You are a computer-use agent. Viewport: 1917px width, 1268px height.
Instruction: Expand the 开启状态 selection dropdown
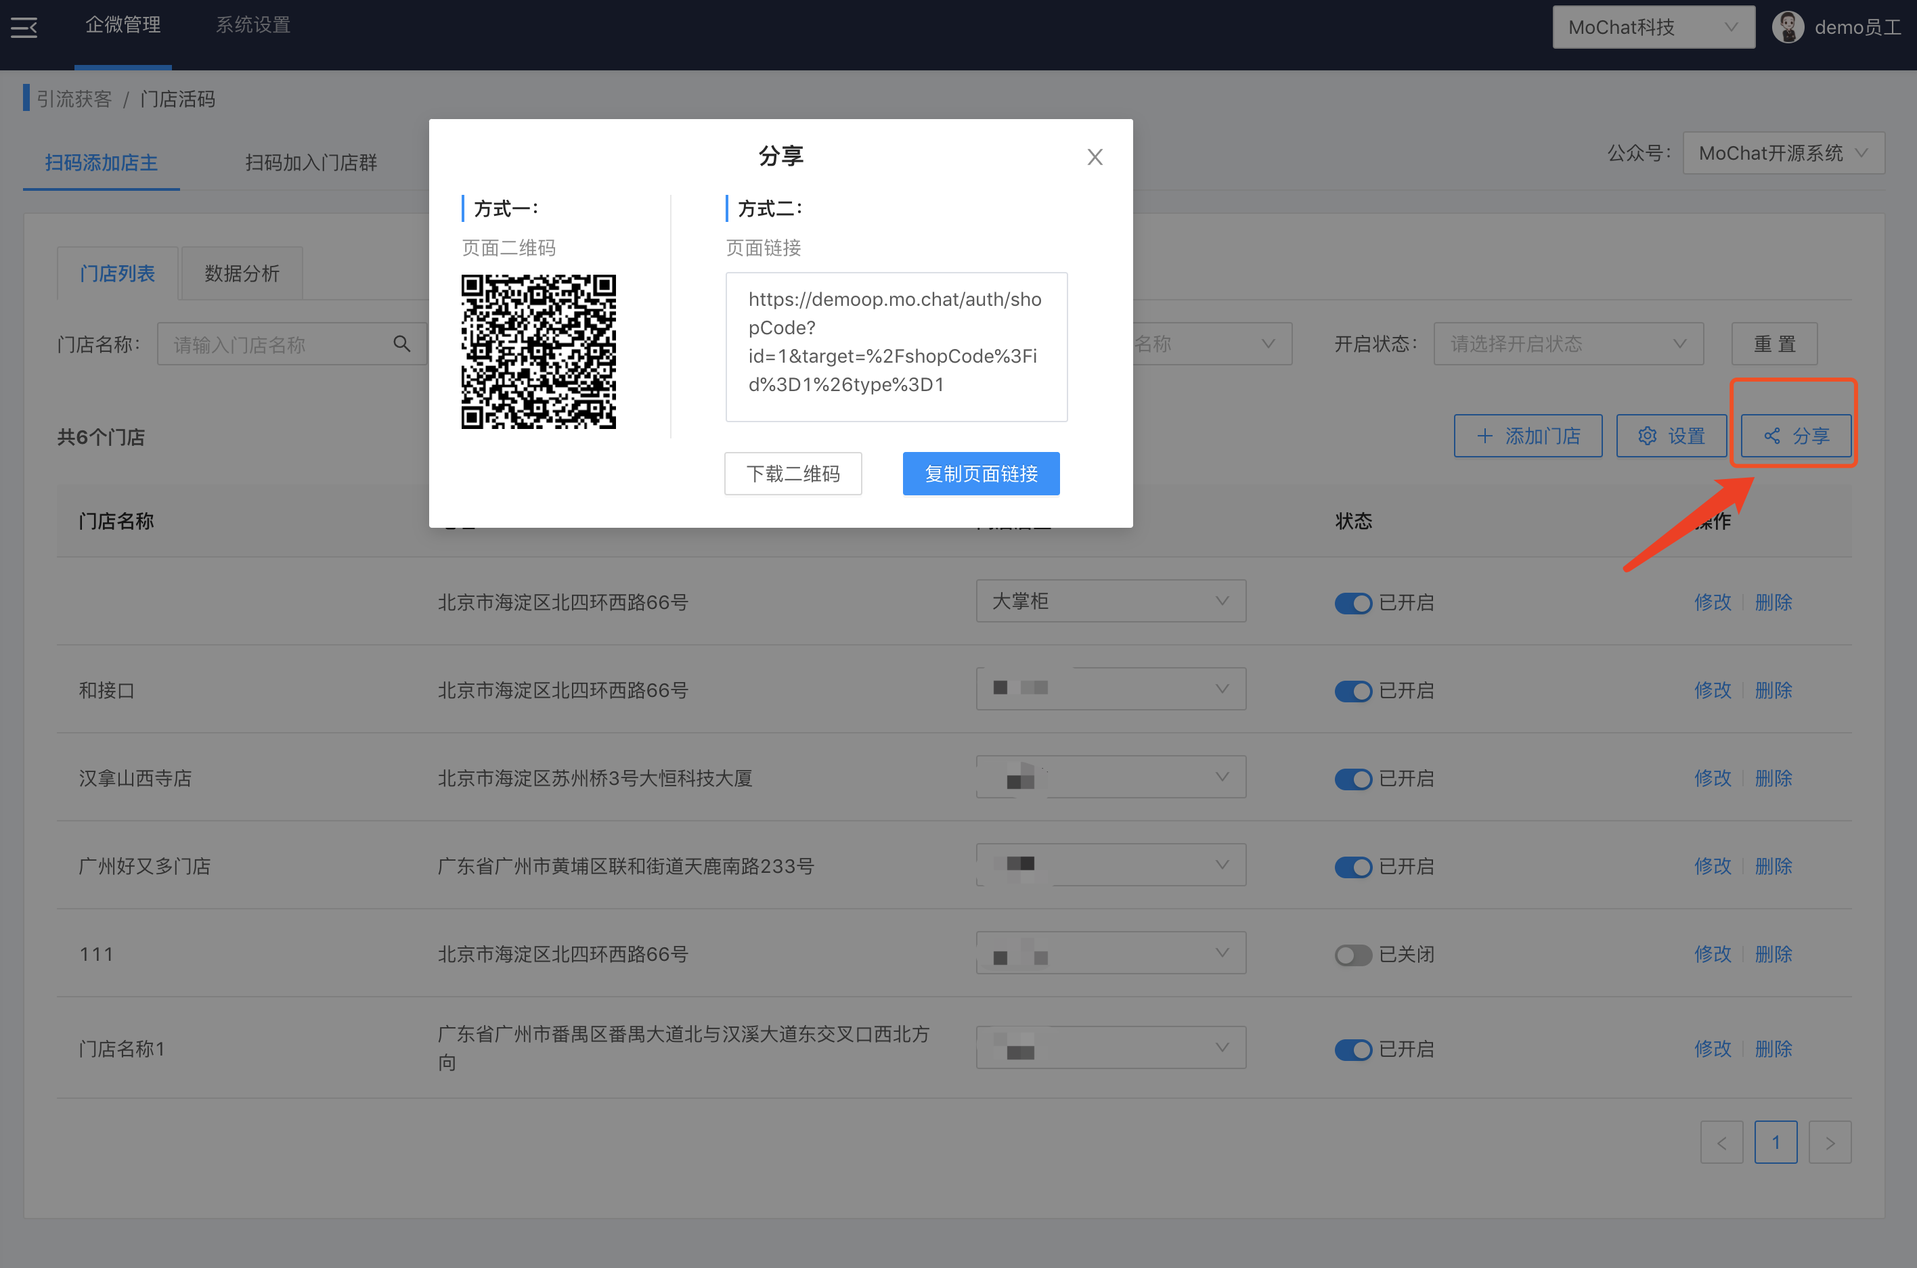(x=1568, y=344)
